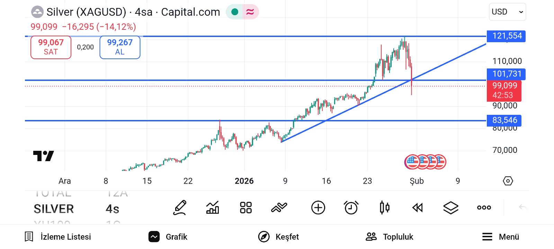Screen dimensions: 554x249
Task: Open the 4s timeframe selector
Action: 113,209
